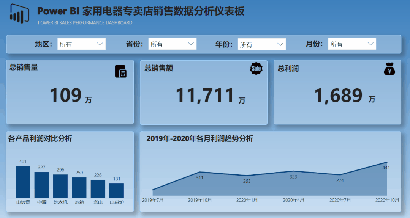Click the 109 万 total sales volume value
This screenshot has height=218, width=410.
71,96
